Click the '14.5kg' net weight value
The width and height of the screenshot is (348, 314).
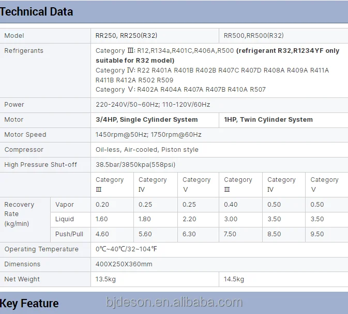click(234, 279)
